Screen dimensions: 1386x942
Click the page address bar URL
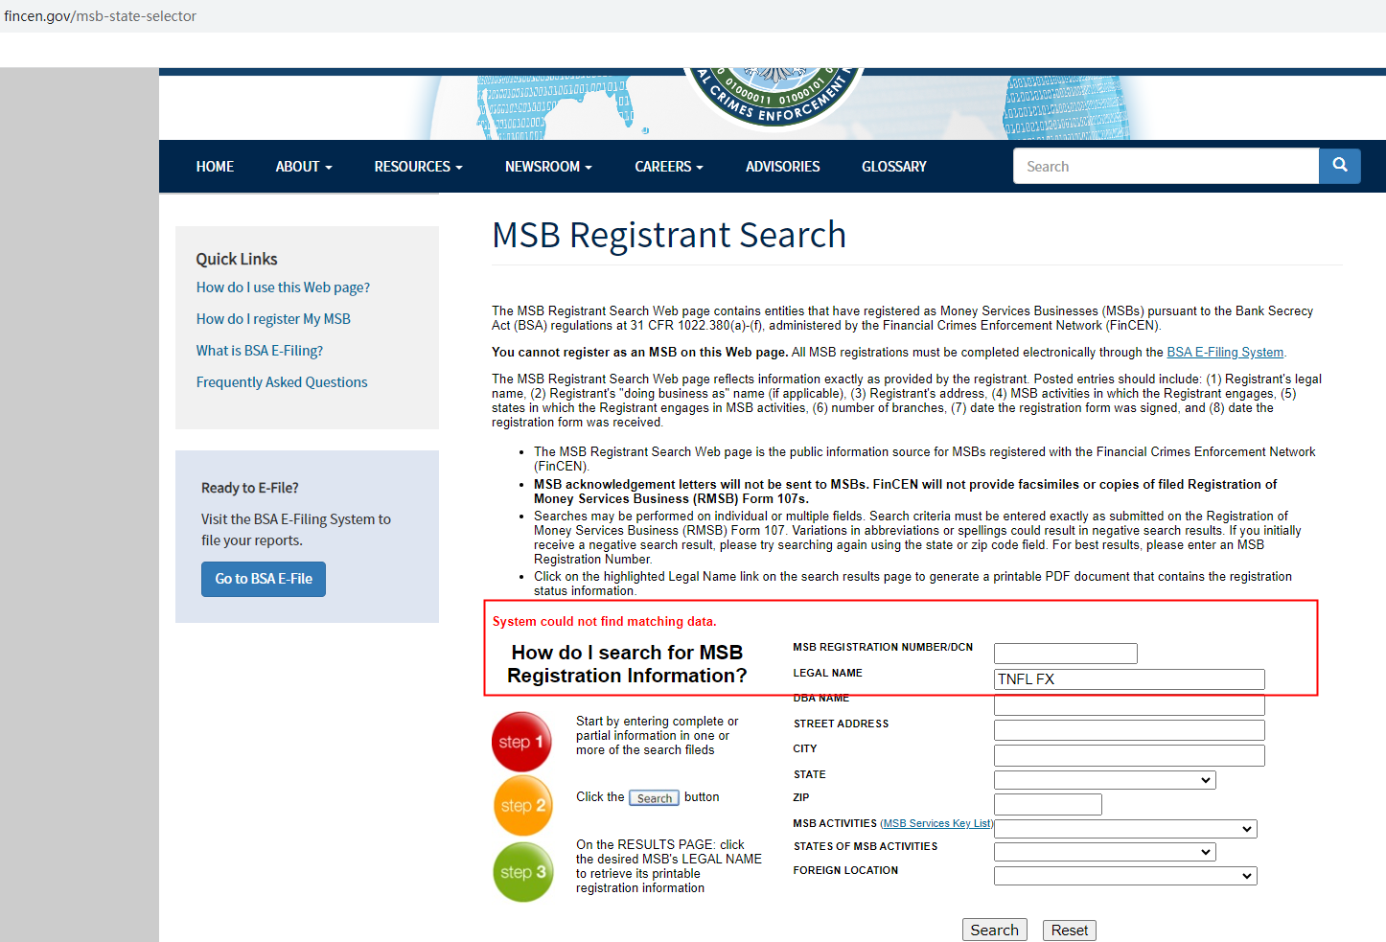pos(101,16)
